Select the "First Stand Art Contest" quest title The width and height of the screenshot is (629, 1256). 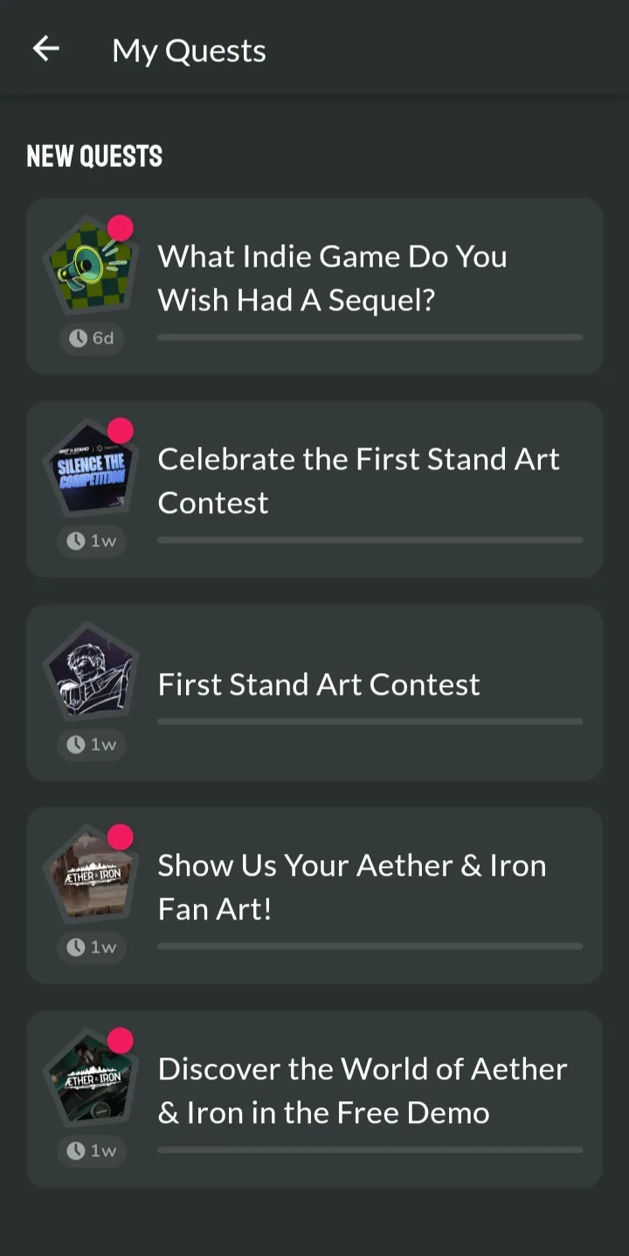tap(319, 684)
